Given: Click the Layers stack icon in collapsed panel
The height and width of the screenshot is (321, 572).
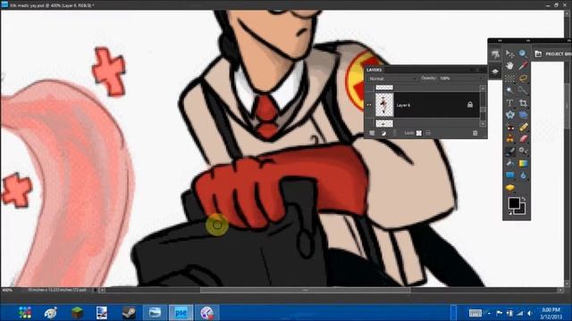Looking at the screenshot, I should coord(495,71).
